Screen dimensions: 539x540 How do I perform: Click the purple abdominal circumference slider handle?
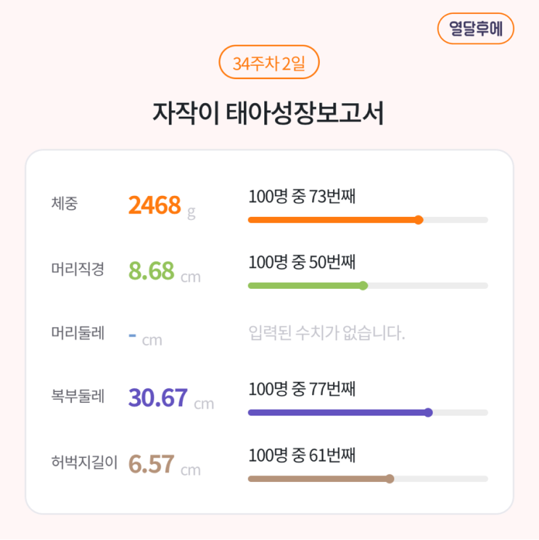click(428, 412)
